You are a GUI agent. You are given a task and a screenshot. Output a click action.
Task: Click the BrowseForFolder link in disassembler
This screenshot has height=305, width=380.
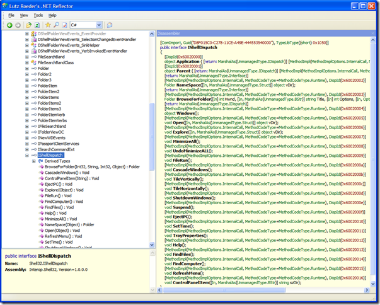193,99
